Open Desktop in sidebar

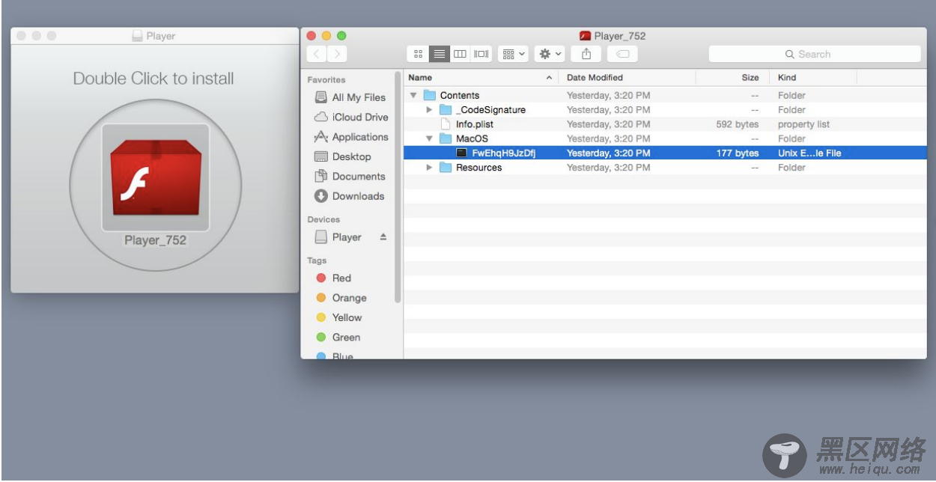click(342, 156)
